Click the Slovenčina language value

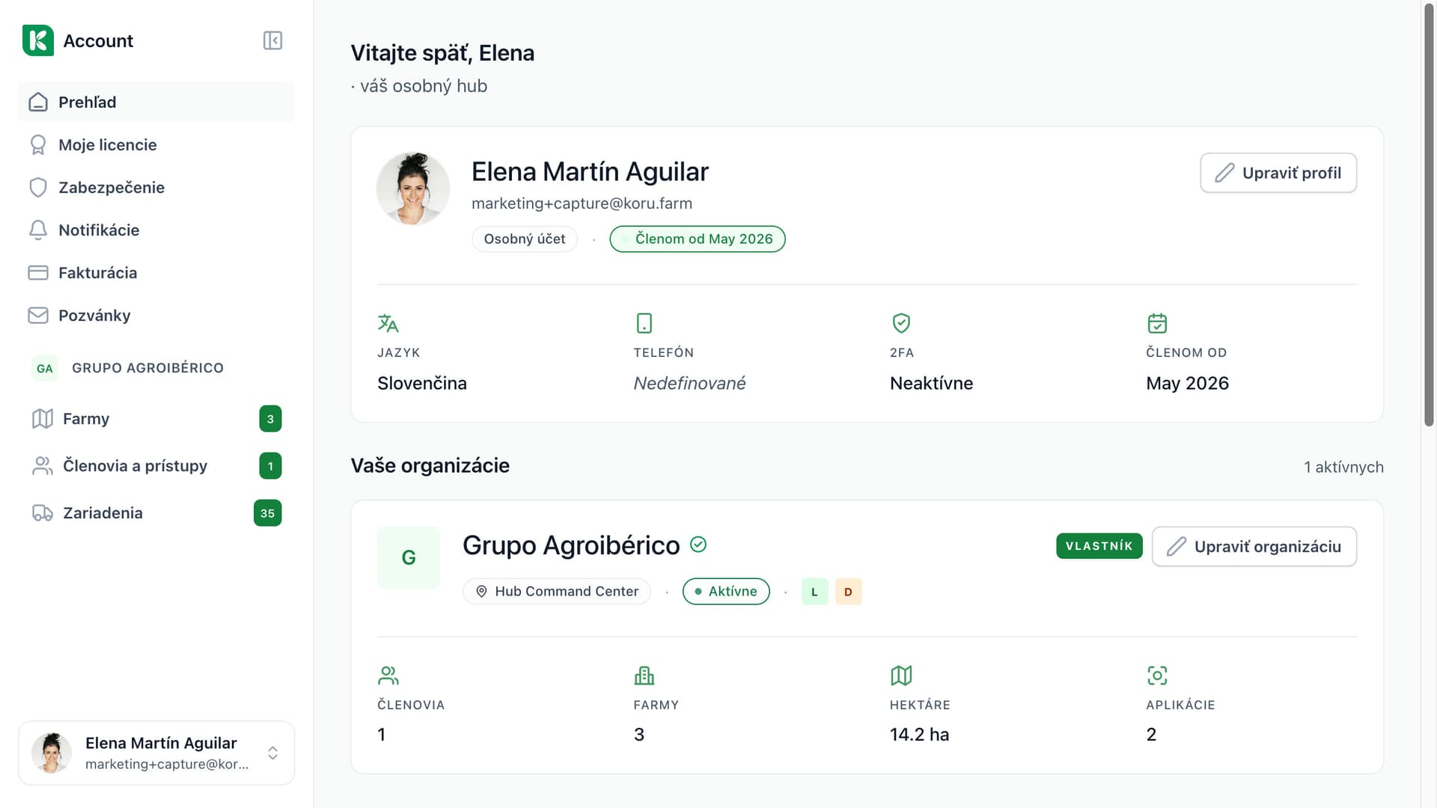422,383
